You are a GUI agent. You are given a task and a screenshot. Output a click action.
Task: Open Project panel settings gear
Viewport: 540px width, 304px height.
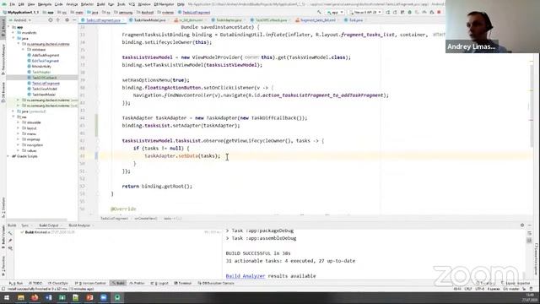coord(67,20)
